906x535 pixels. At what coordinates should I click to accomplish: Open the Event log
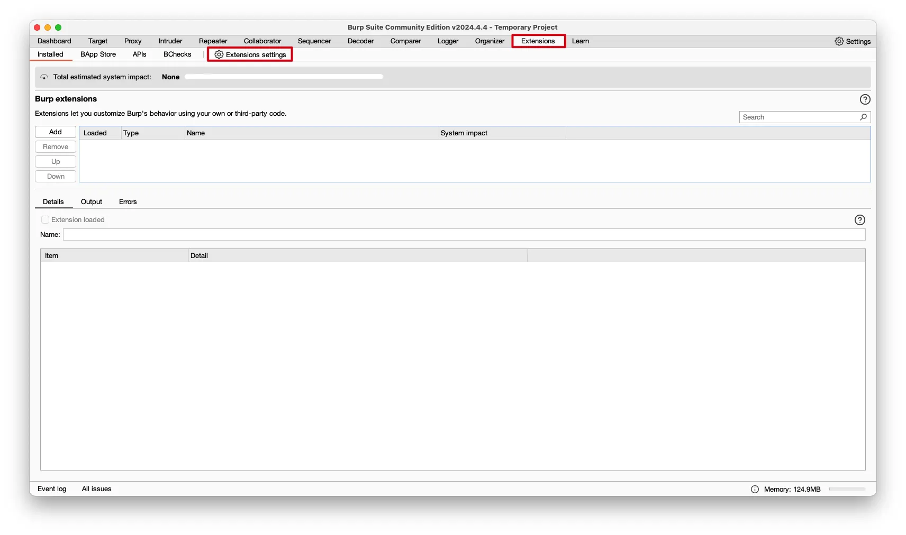[52, 489]
